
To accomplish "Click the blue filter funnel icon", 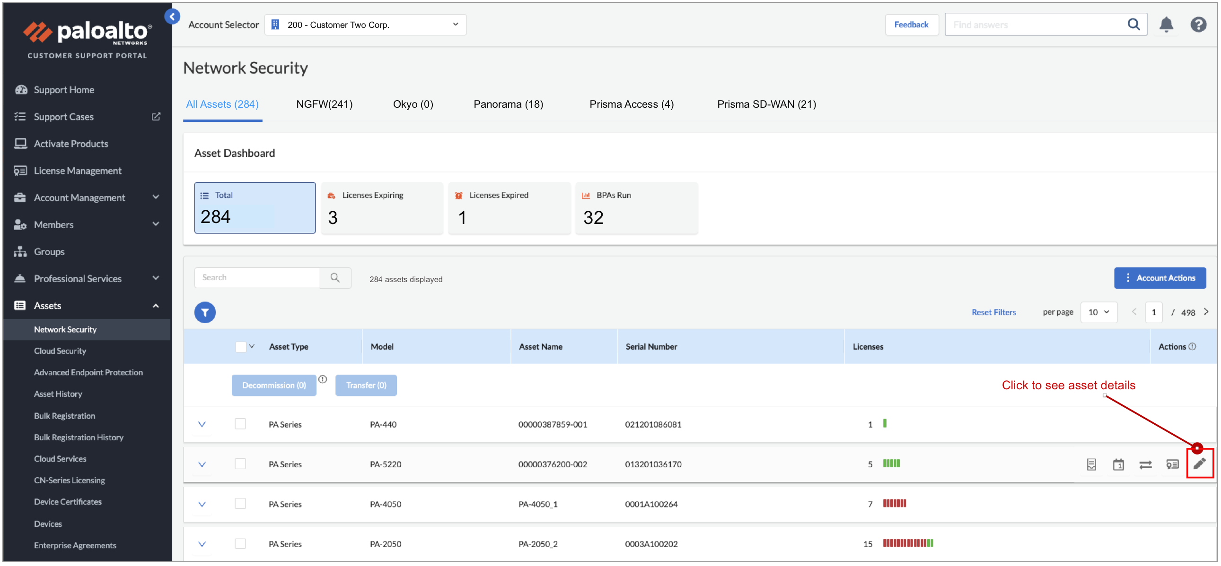I will point(205,312).
